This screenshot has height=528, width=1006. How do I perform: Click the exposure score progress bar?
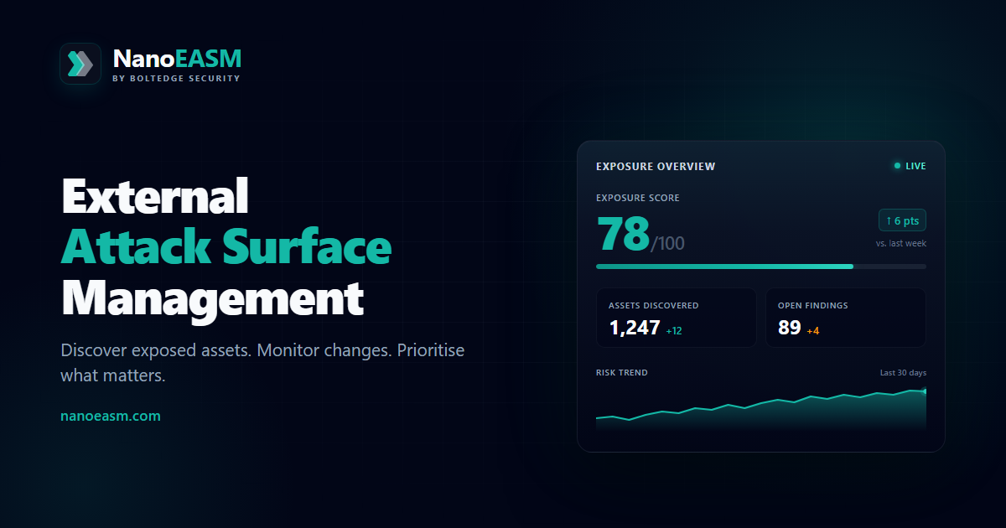tap(761, 267)
